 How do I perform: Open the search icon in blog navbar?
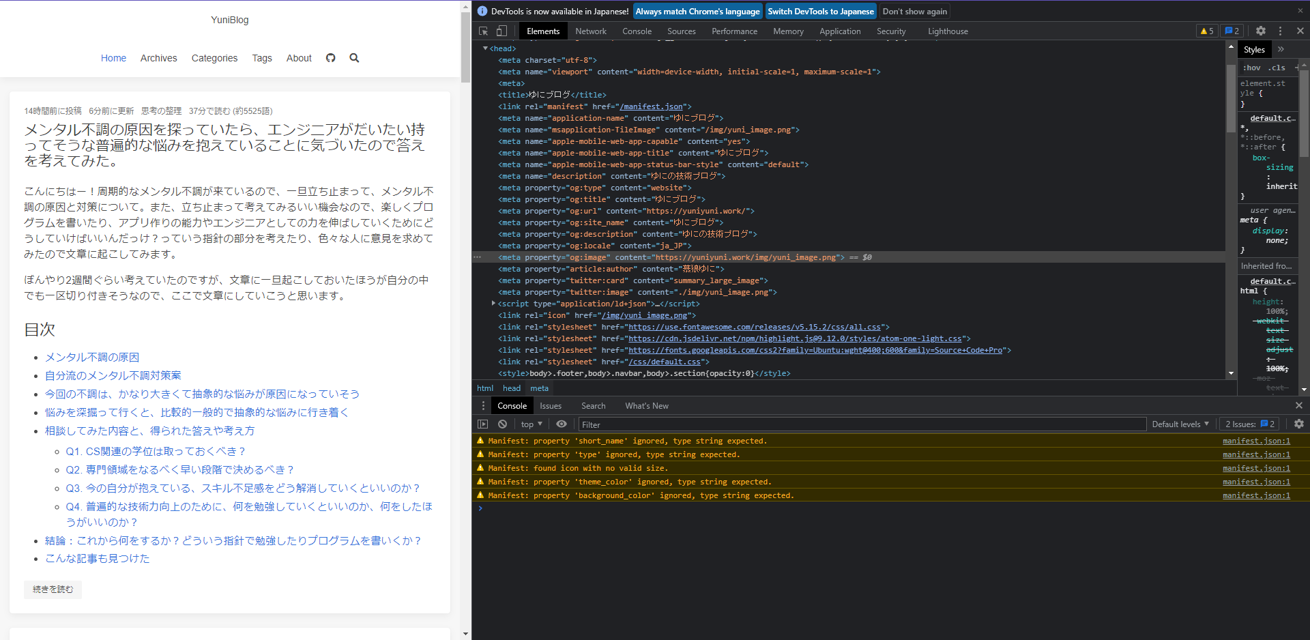(354, 58)
